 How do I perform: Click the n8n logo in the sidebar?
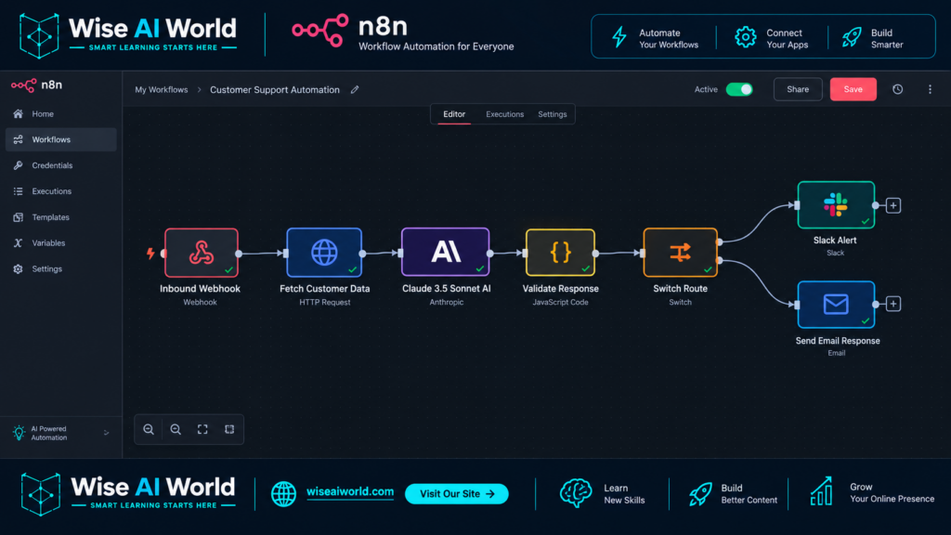tap(36, 85)
